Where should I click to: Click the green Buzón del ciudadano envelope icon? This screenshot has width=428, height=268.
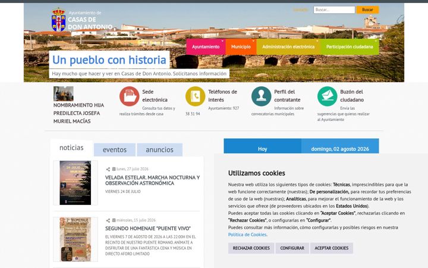pyautogui.click(x=328, y=96)
